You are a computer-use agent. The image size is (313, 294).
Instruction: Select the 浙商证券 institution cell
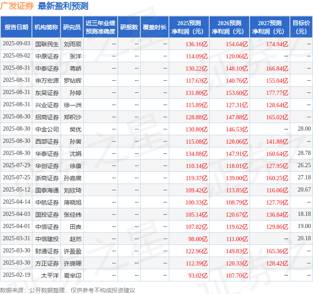point(47,178)
